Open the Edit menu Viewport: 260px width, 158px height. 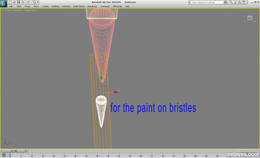(x=11, y=6)
